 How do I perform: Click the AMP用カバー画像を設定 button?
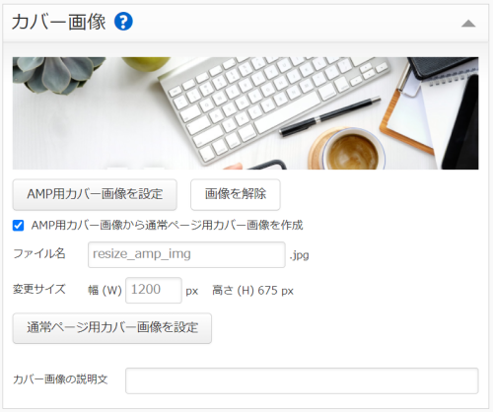95,194
